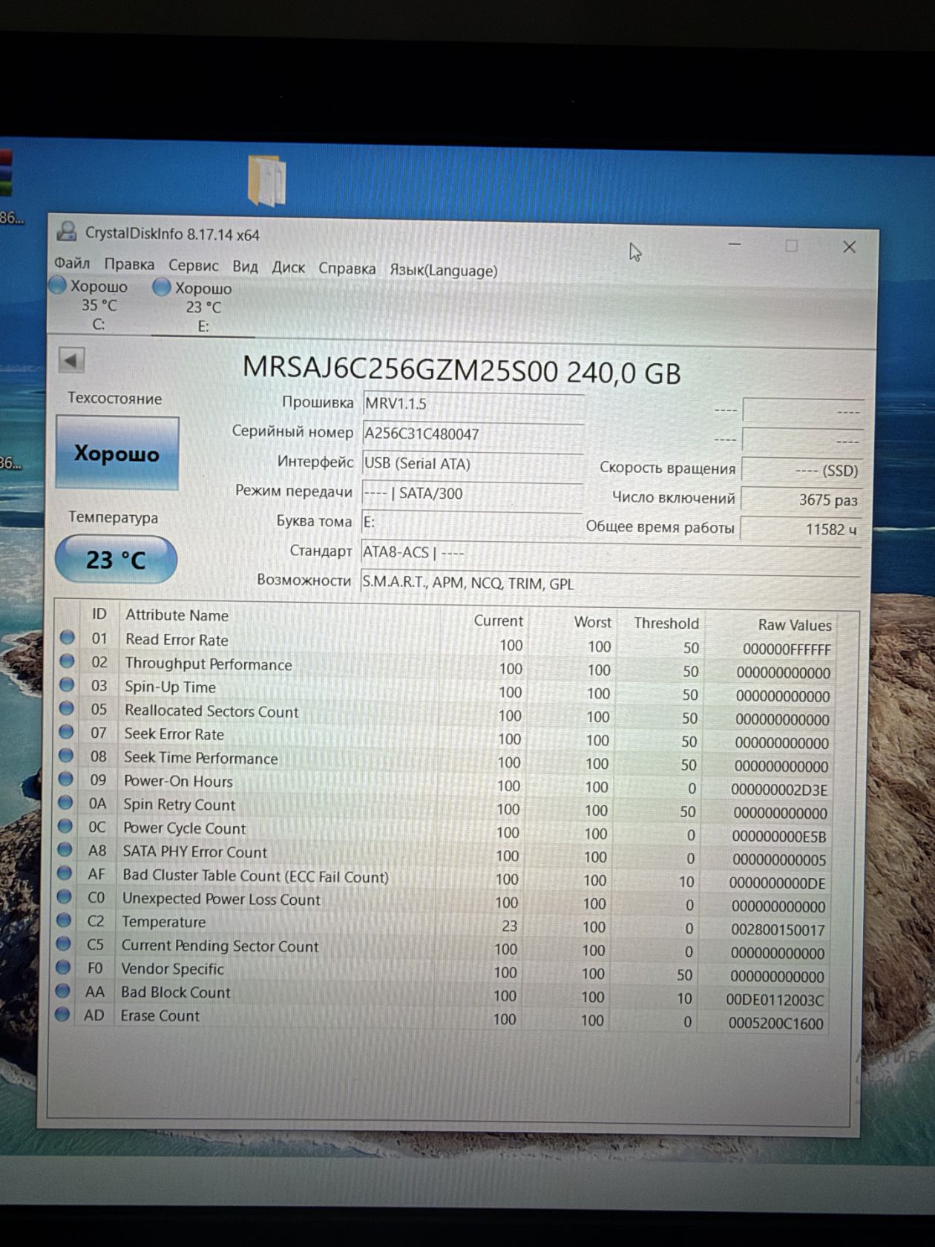This screenshot has width=935, height=1247.
Task: Click the 23 °C temperature button
Action: (116, 559)
